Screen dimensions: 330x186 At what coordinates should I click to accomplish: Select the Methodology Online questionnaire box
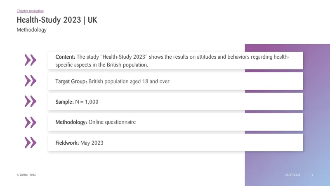(x=175, y=122)
